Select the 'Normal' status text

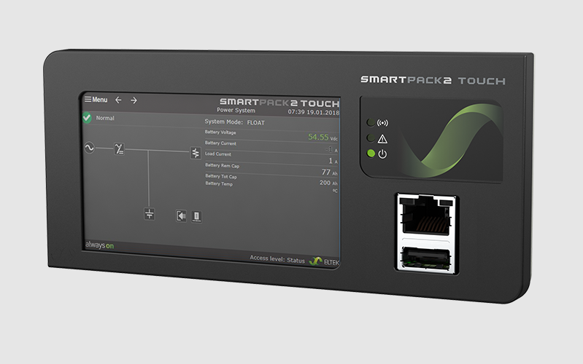(105, 118)
